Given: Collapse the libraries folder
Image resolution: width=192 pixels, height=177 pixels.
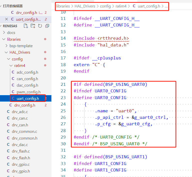Looking at the screenshot, I should pyautogui.click(x=4, y=39).
